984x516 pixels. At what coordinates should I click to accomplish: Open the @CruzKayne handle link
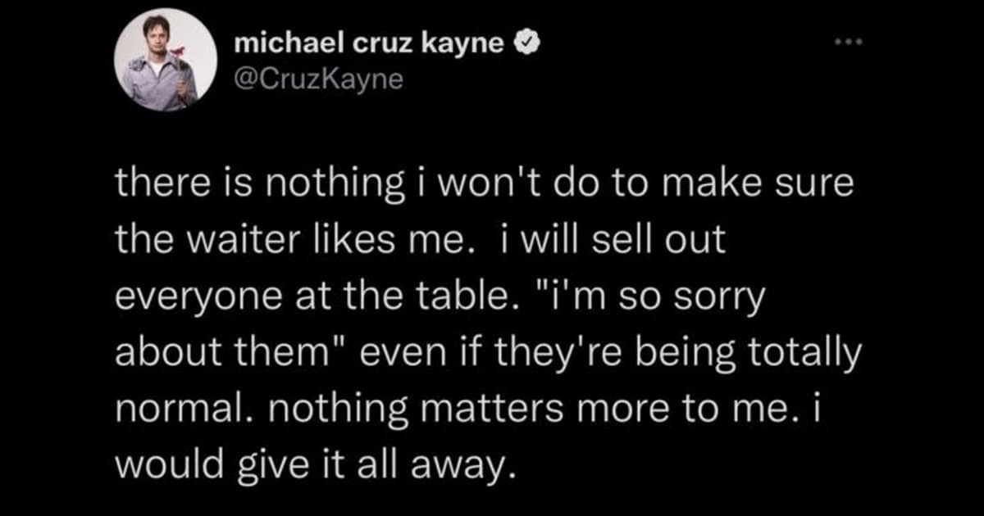pyautogui.click(x=319, y=80)
